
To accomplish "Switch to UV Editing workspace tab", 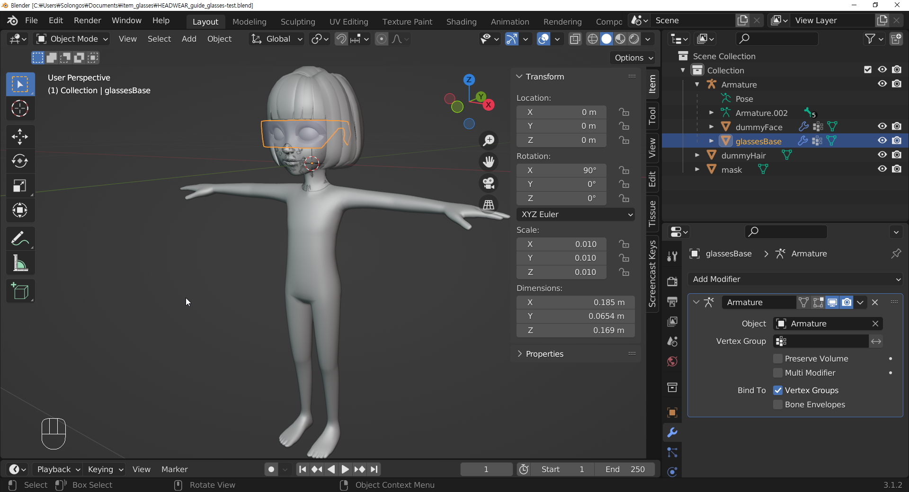I will click(x=349, y=22).
